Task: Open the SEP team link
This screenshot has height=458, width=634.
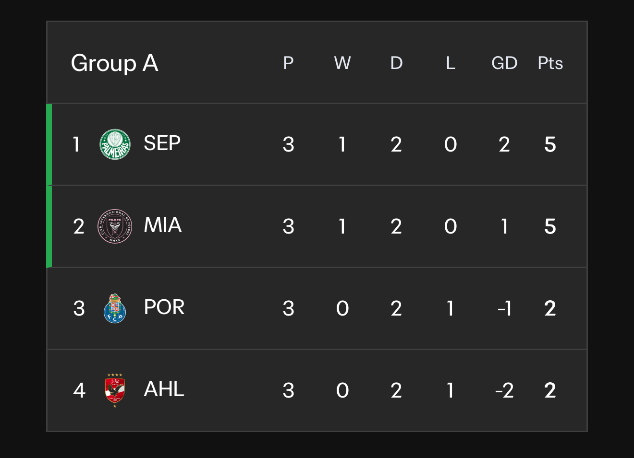Action: click(162, 143)
